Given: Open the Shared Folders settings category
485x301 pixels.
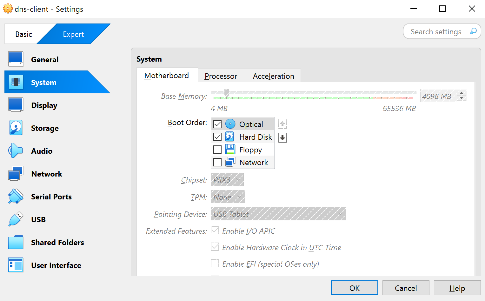Looking at the screenshot, I should point(57,242).
